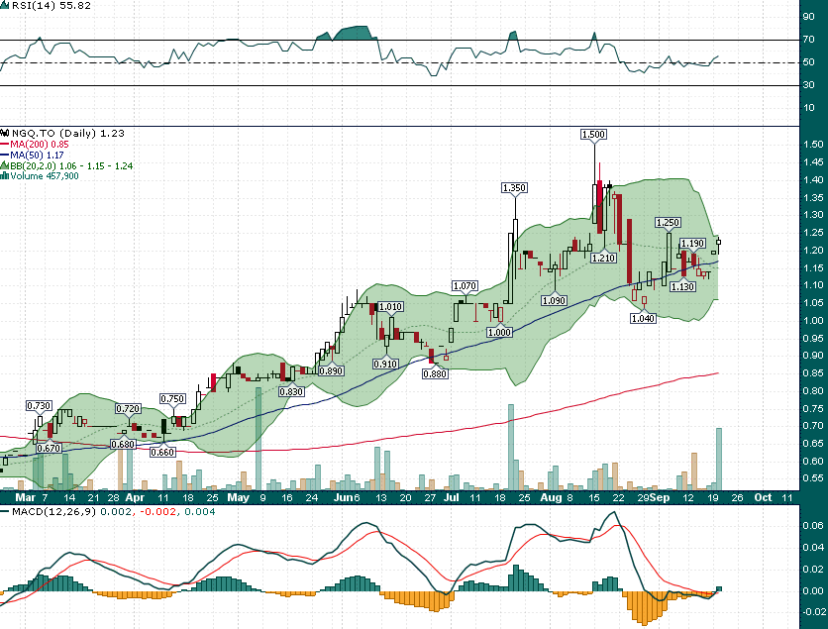Click the Oct label on date axis
Viewport: 828px width, 629px height.
(x=763, y=497)
